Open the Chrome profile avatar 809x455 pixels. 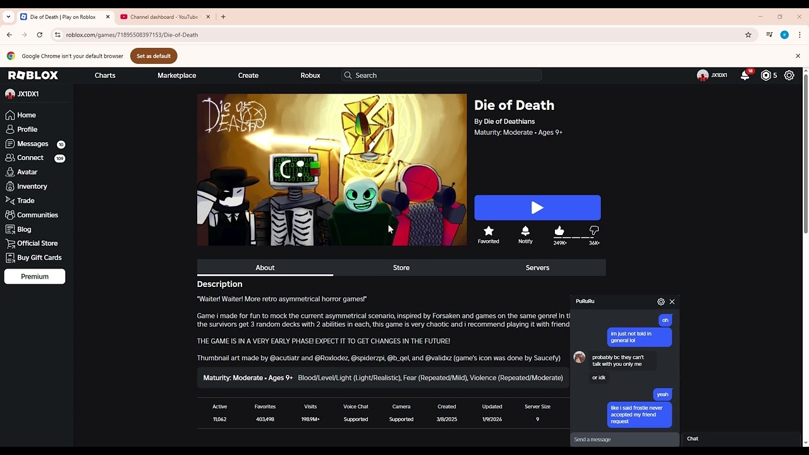point(784,35)
